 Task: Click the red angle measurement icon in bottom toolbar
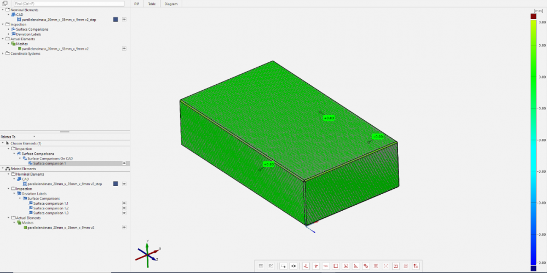pos(355,266)
